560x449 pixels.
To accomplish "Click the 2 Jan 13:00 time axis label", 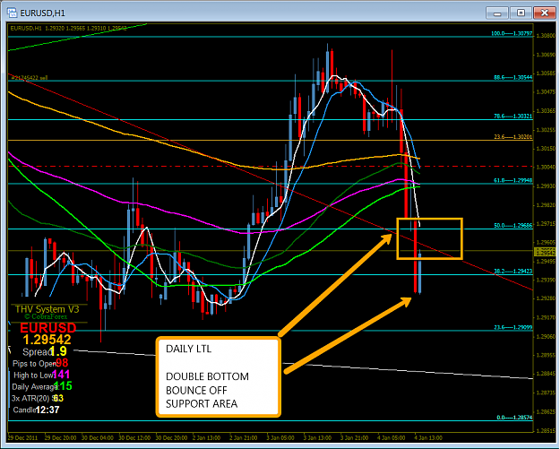I will tap(207, 437).
